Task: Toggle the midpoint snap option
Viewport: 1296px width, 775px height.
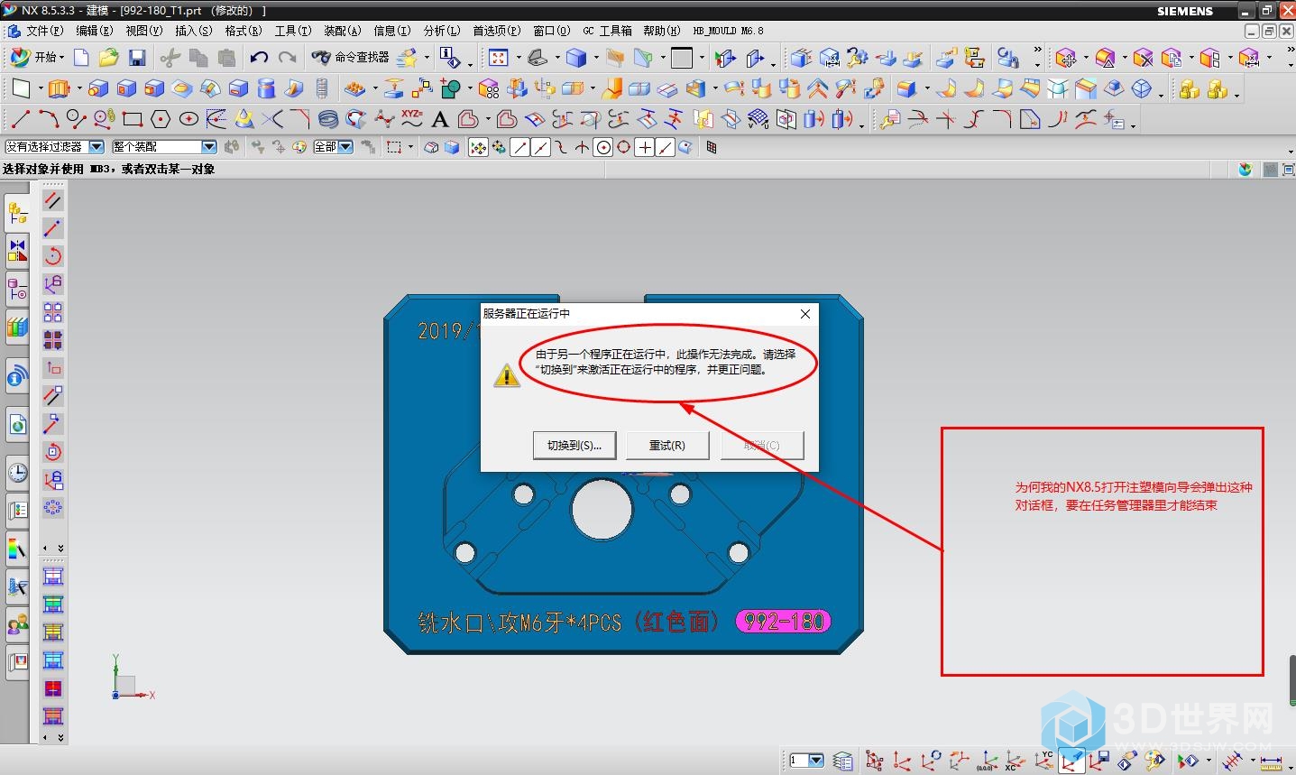Action: click(x=541, y=147)
